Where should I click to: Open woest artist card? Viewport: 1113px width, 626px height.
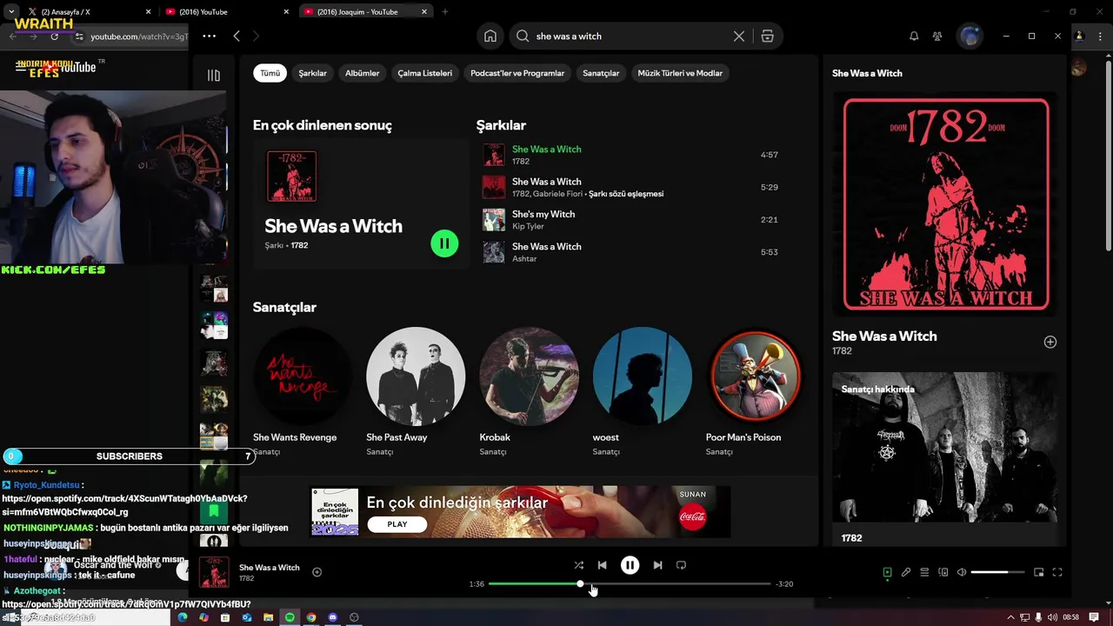coord(642,391)
